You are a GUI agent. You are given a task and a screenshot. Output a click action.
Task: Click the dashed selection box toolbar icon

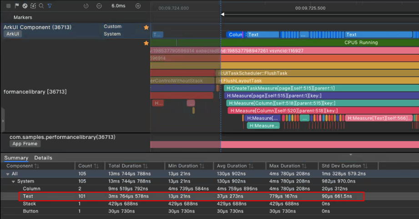[x=33, y=6]
